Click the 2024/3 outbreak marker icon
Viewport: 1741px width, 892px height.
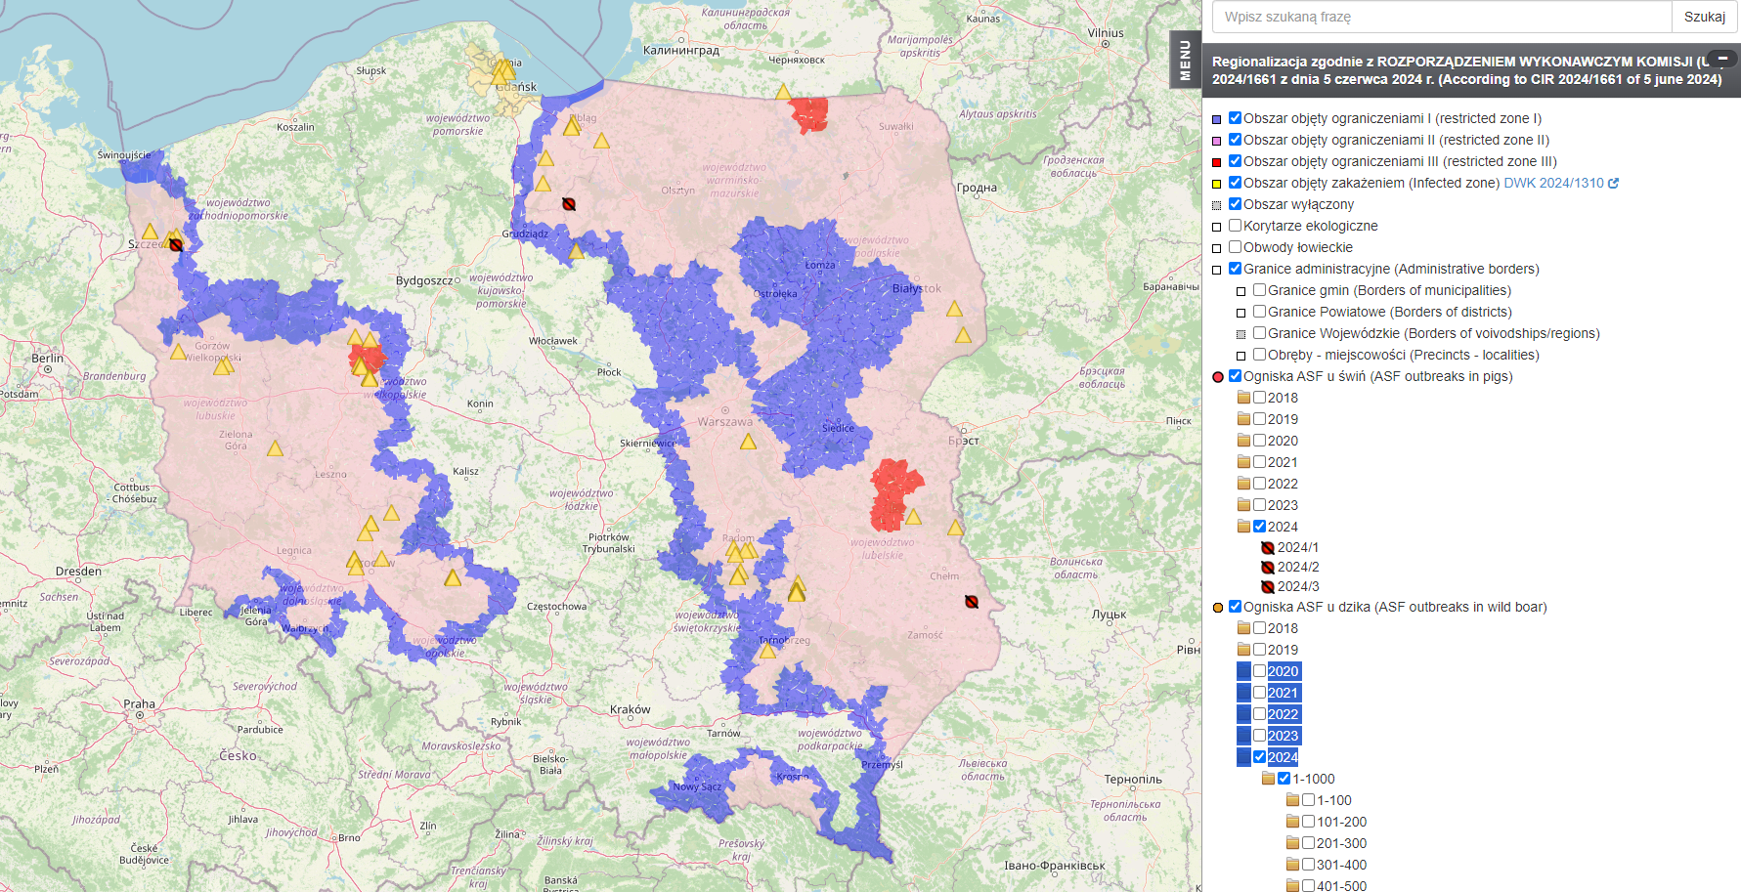point(1268,587)
